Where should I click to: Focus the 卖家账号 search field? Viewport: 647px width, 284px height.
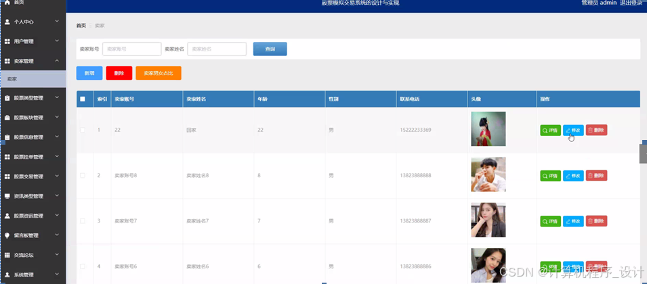pos(131,49)
